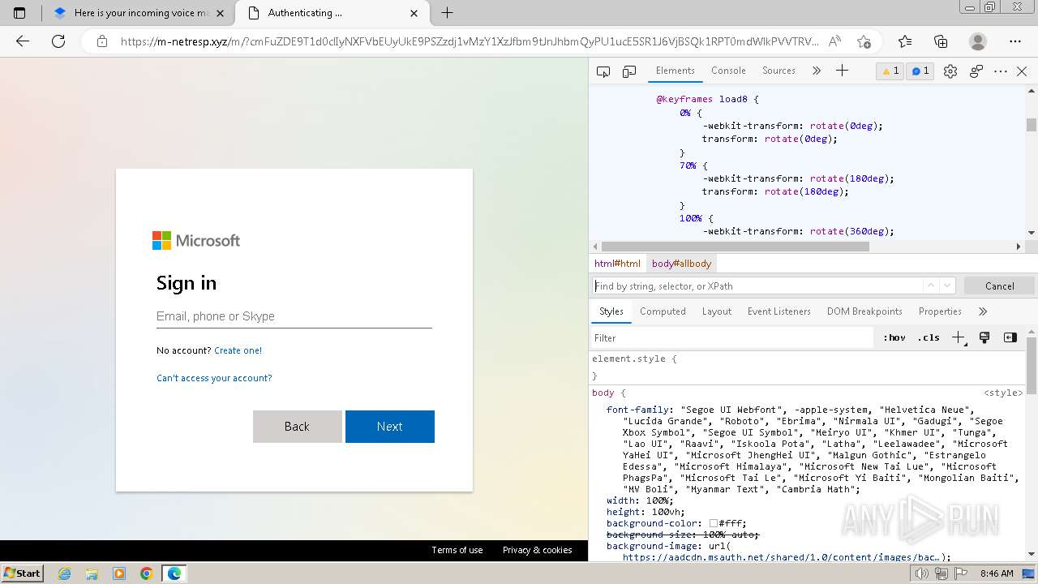Select the inspect element picker icon
This screenshot has width=1038, height=584.
[603, 71]
